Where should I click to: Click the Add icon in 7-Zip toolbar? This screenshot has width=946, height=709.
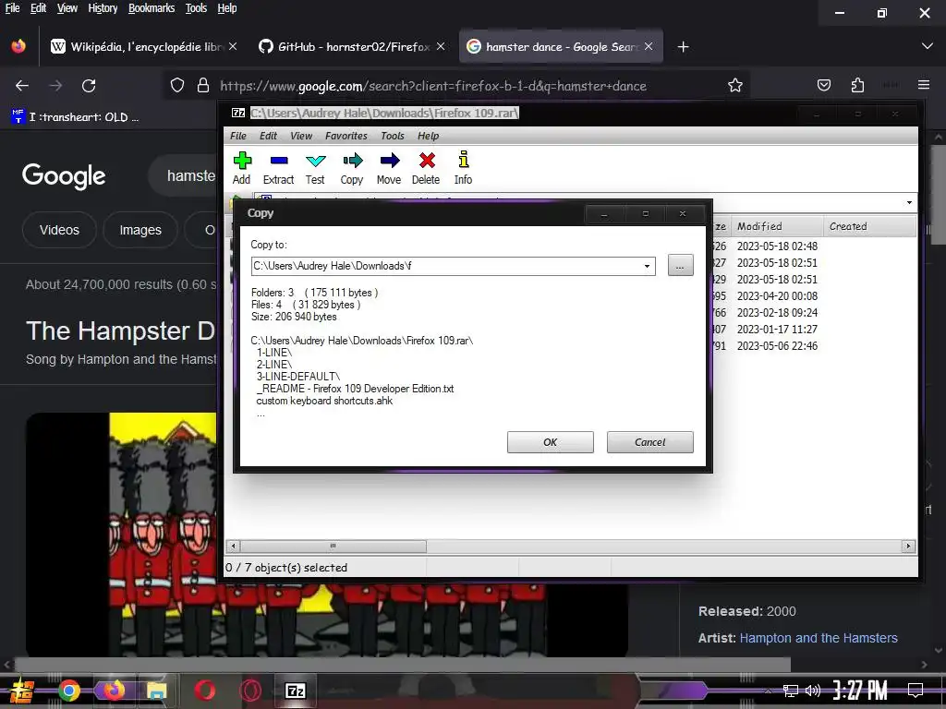pyautogui.click(x=242, y=161)
